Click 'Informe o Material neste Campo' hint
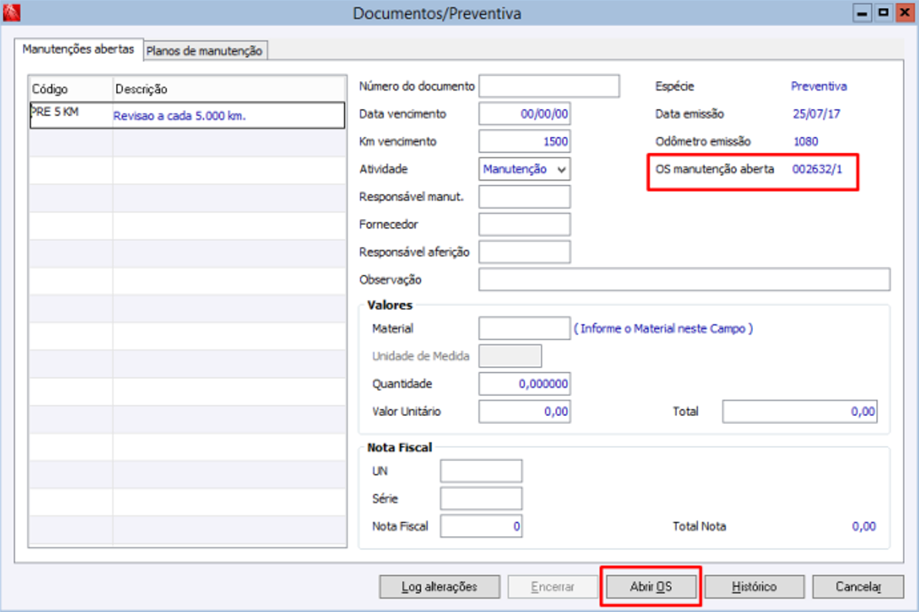The image size is (919, 612). point(664,329)
